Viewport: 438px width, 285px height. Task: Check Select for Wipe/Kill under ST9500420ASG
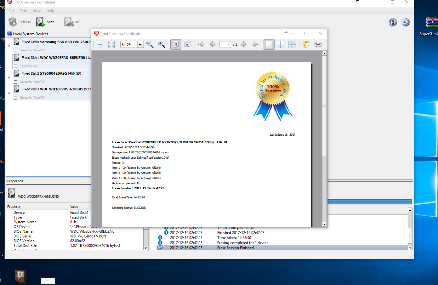(x=16, y=82)
